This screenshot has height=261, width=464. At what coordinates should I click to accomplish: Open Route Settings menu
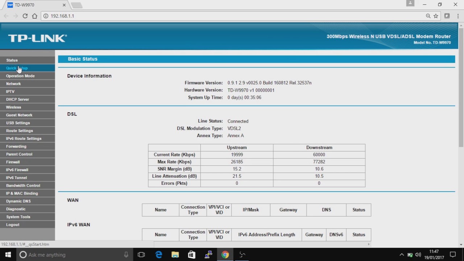pyautogui.click(x=28, y=130)
